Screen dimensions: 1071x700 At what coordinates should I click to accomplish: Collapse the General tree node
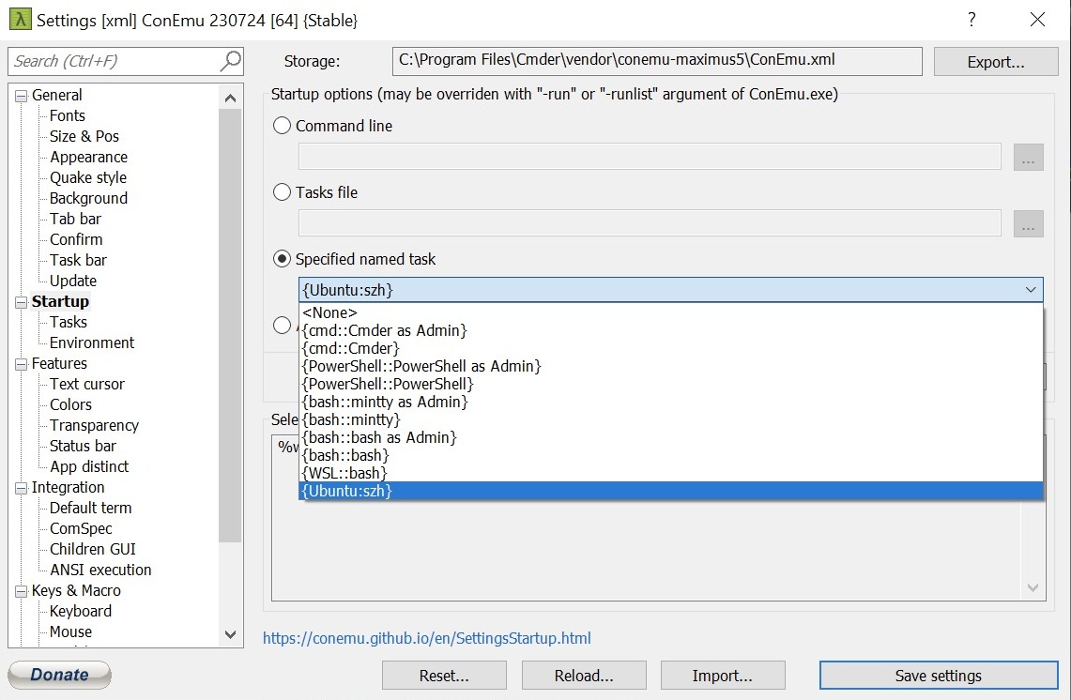(x=22, y=96)
